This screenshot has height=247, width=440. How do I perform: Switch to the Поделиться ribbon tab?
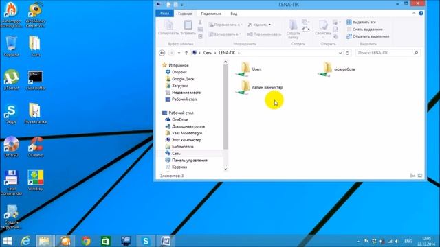tap(211, 14)
